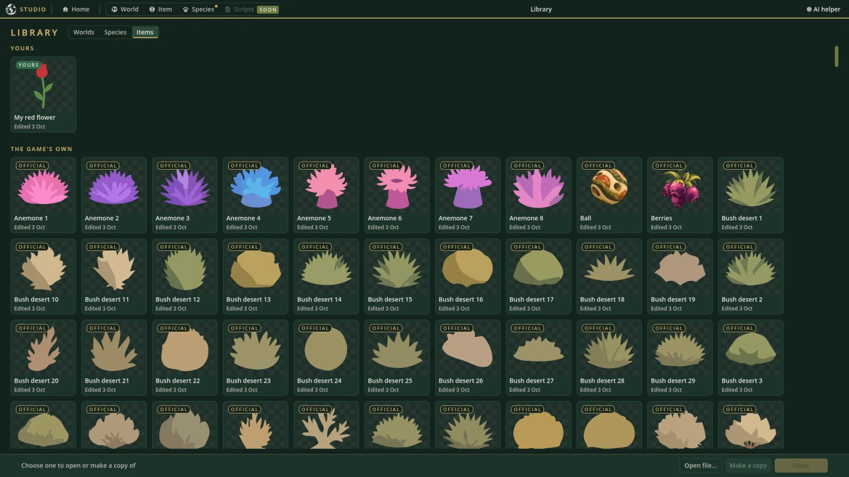Choose the Ball item
The image size is (849, 477).
[x=609, y=195]
